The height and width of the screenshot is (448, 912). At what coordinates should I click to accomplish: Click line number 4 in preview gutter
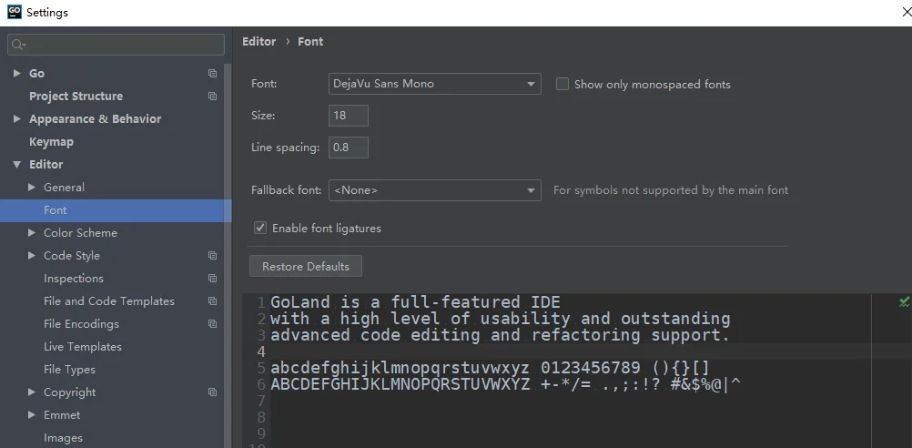tap(260, 352)
